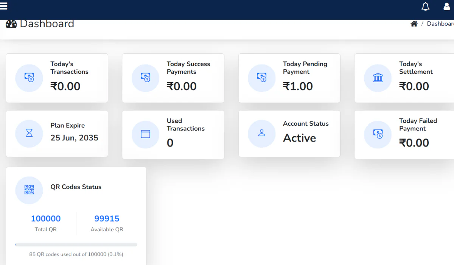Click the Today Pending Payment icon
The image size is (454, 265).
pyautogui.click(x=261, y=78)
